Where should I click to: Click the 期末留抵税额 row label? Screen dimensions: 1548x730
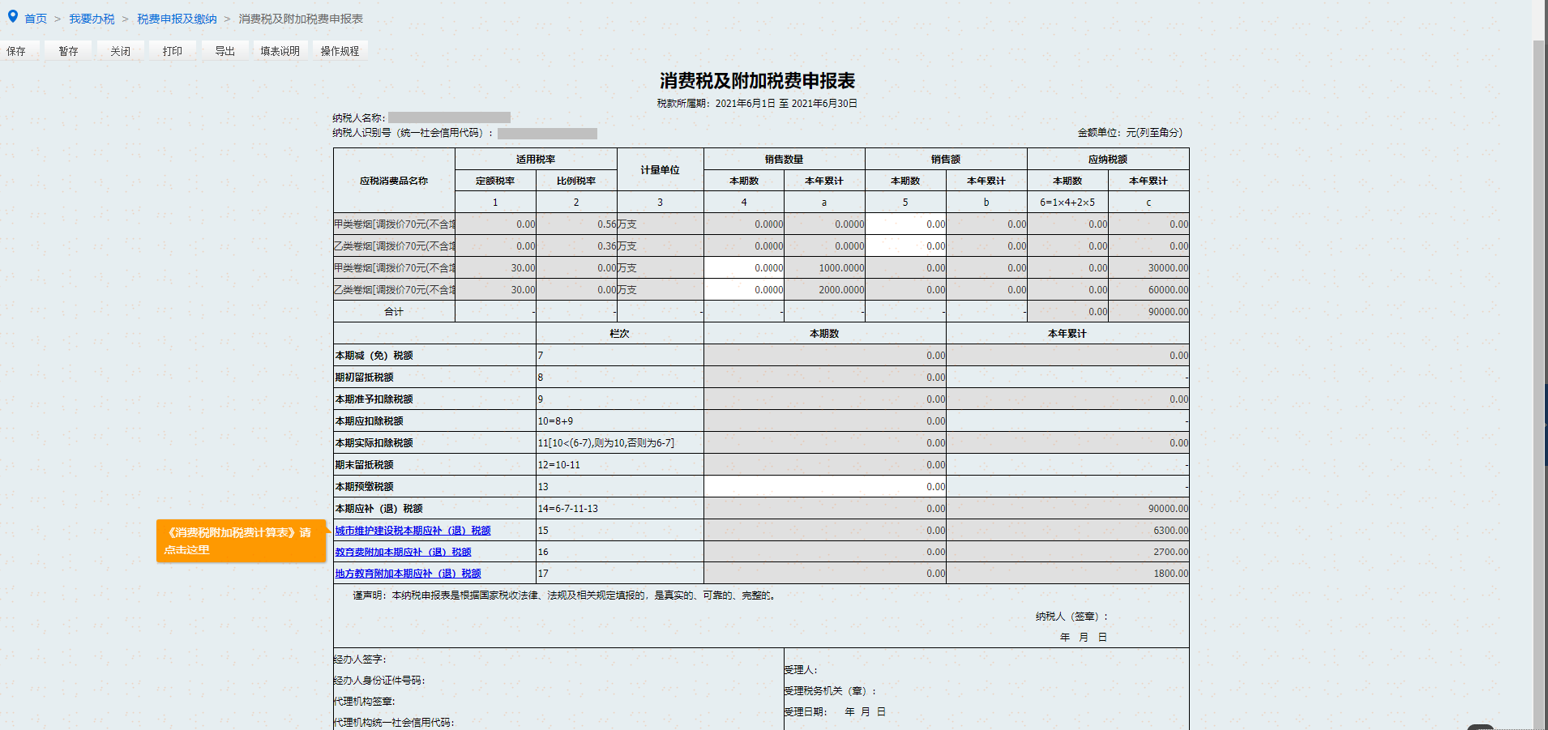[x=365, y=465]
